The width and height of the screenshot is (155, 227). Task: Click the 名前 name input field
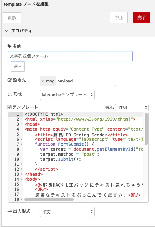click(70, 56)
